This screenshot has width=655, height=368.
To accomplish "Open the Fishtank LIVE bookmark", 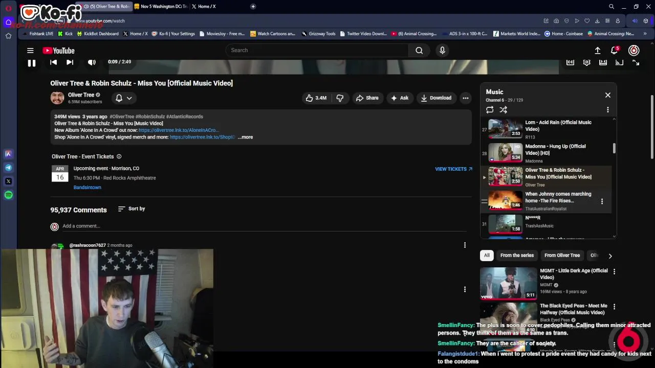I will (x=37, y=34).
